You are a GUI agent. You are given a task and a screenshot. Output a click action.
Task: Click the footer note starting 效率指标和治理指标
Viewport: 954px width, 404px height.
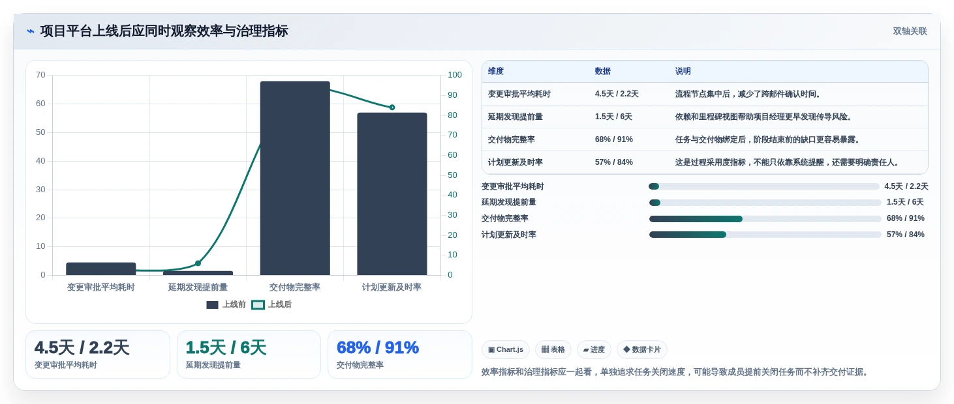click(x=676, y=372)
